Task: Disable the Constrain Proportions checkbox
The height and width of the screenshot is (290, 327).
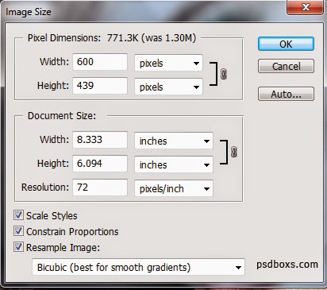Action: 18,231
